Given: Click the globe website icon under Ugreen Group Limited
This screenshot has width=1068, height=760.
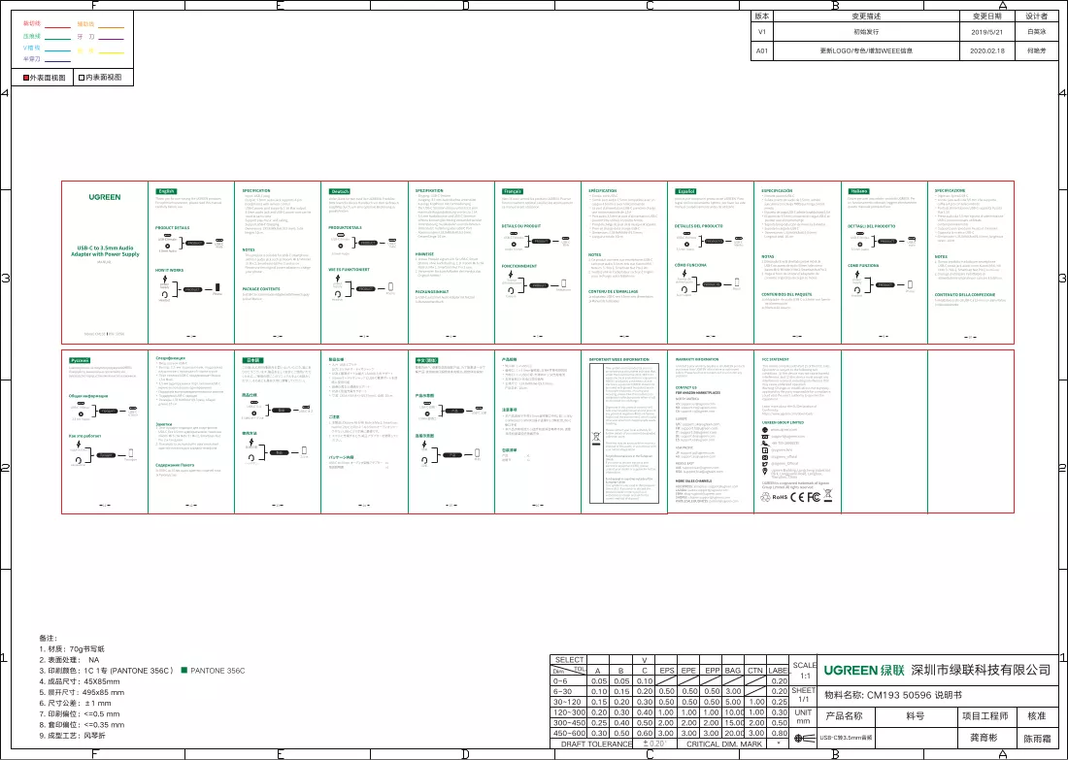Looking at the screenshot, I should click(x=765, y=430).
